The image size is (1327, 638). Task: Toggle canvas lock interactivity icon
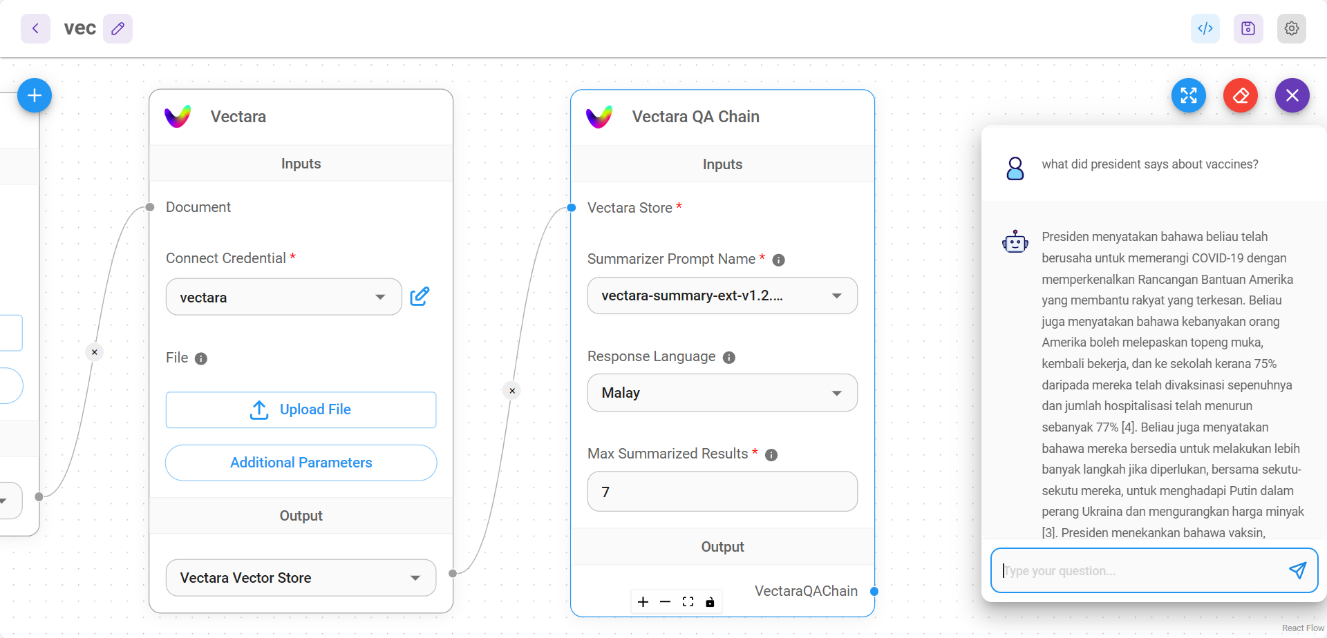(710, 602)
